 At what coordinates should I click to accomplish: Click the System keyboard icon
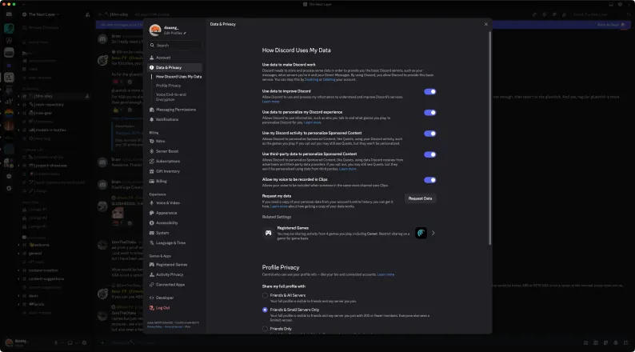(x=152, y=233)
